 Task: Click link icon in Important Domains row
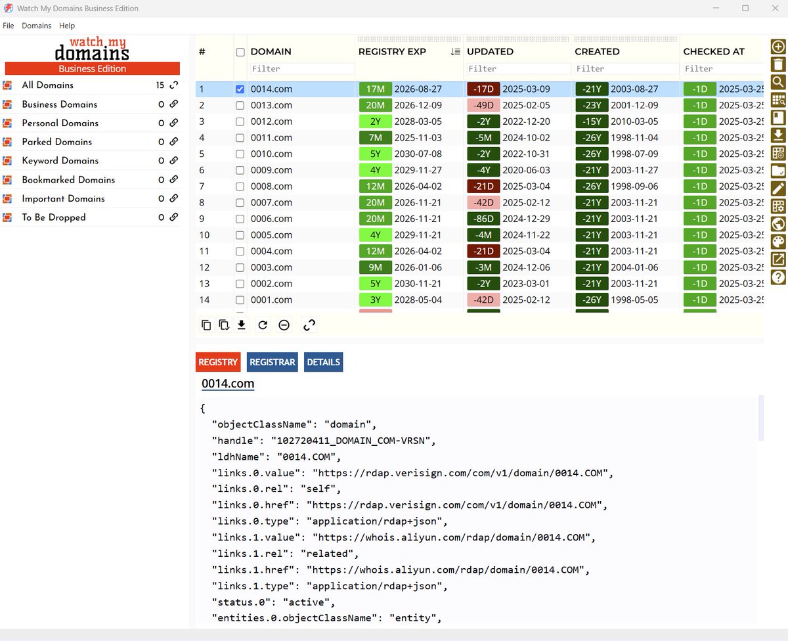[174, 198]
